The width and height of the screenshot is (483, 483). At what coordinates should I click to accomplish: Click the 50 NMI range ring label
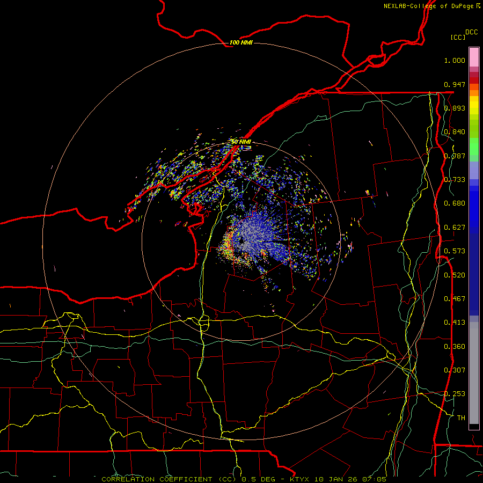pyautogui.click(x=241, y=142)
